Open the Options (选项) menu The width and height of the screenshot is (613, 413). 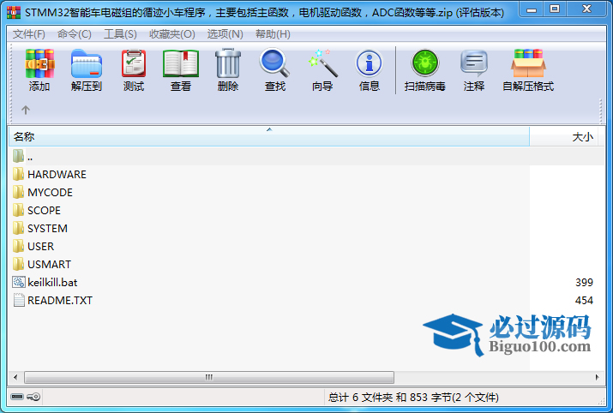[225, 34]
